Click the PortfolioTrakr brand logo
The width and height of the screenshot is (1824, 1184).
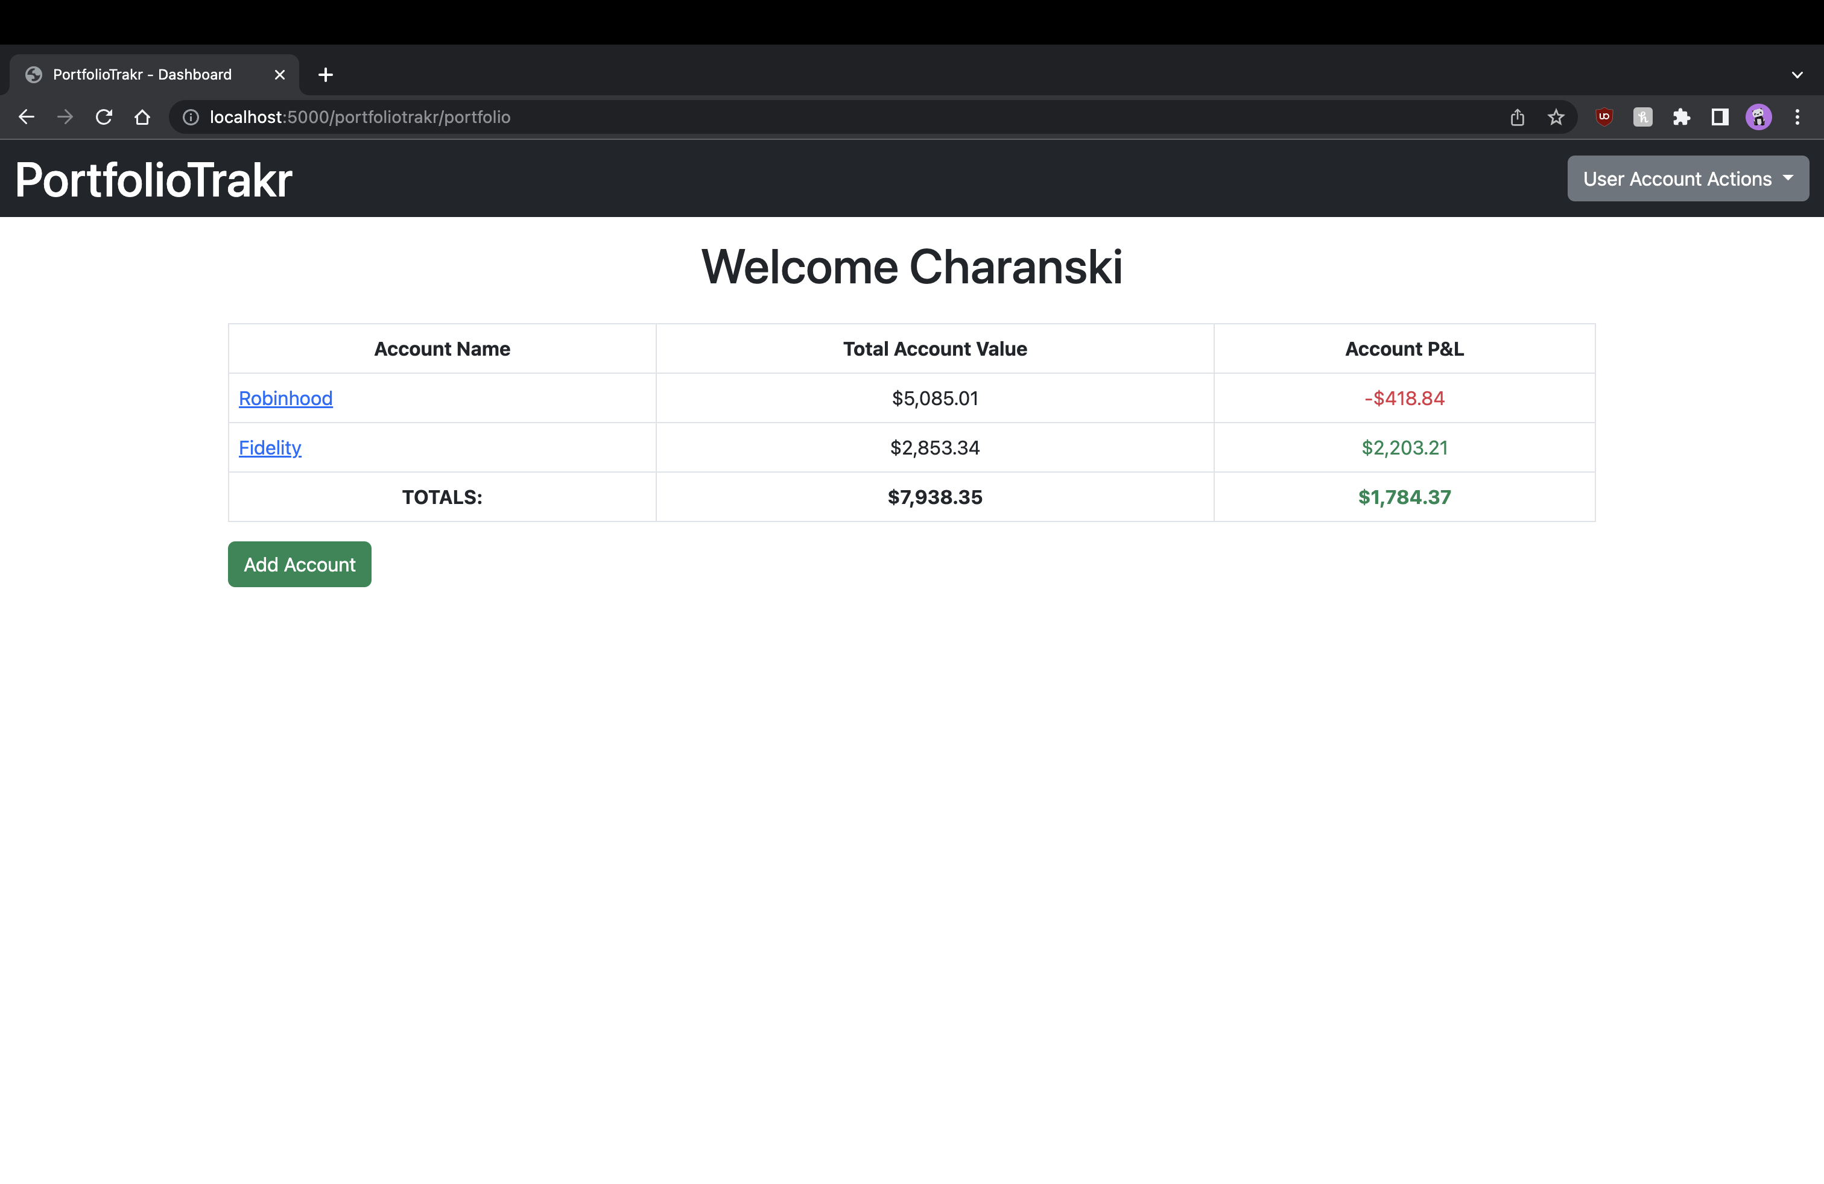pyautogui.click(x=153, y=180)
